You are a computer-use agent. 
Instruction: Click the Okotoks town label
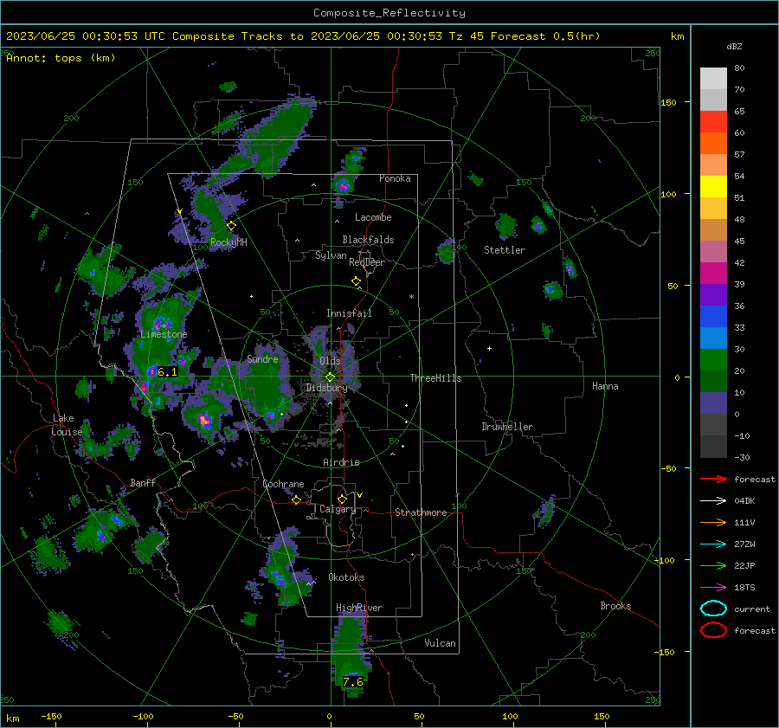click(346, 577)
